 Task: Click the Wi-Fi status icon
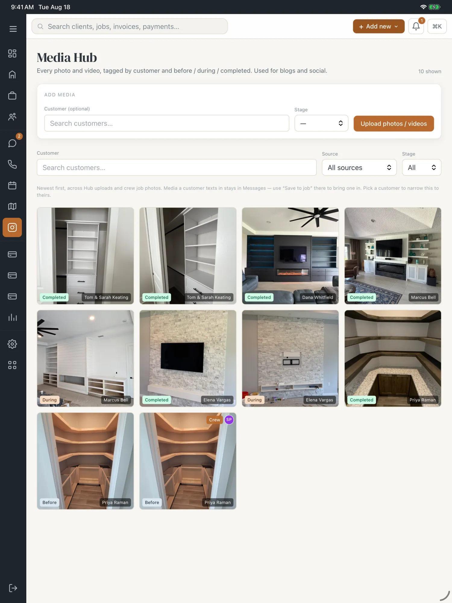[x=423, y=7]
